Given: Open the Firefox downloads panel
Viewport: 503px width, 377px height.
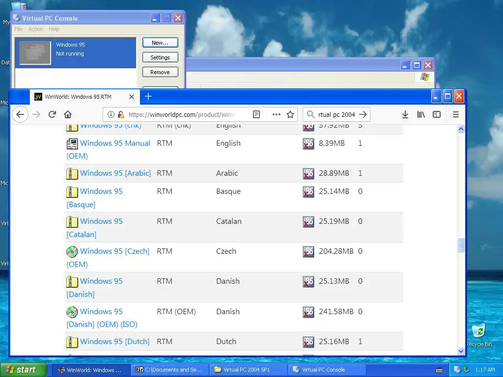Looking at the screenshot, I should point(405,114).
